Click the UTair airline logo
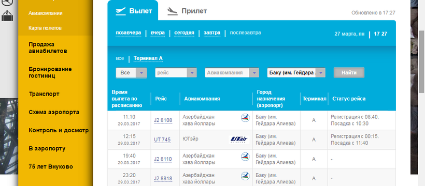Image resolution: width=425 pixels, height=186 pixels. [239, 139]
